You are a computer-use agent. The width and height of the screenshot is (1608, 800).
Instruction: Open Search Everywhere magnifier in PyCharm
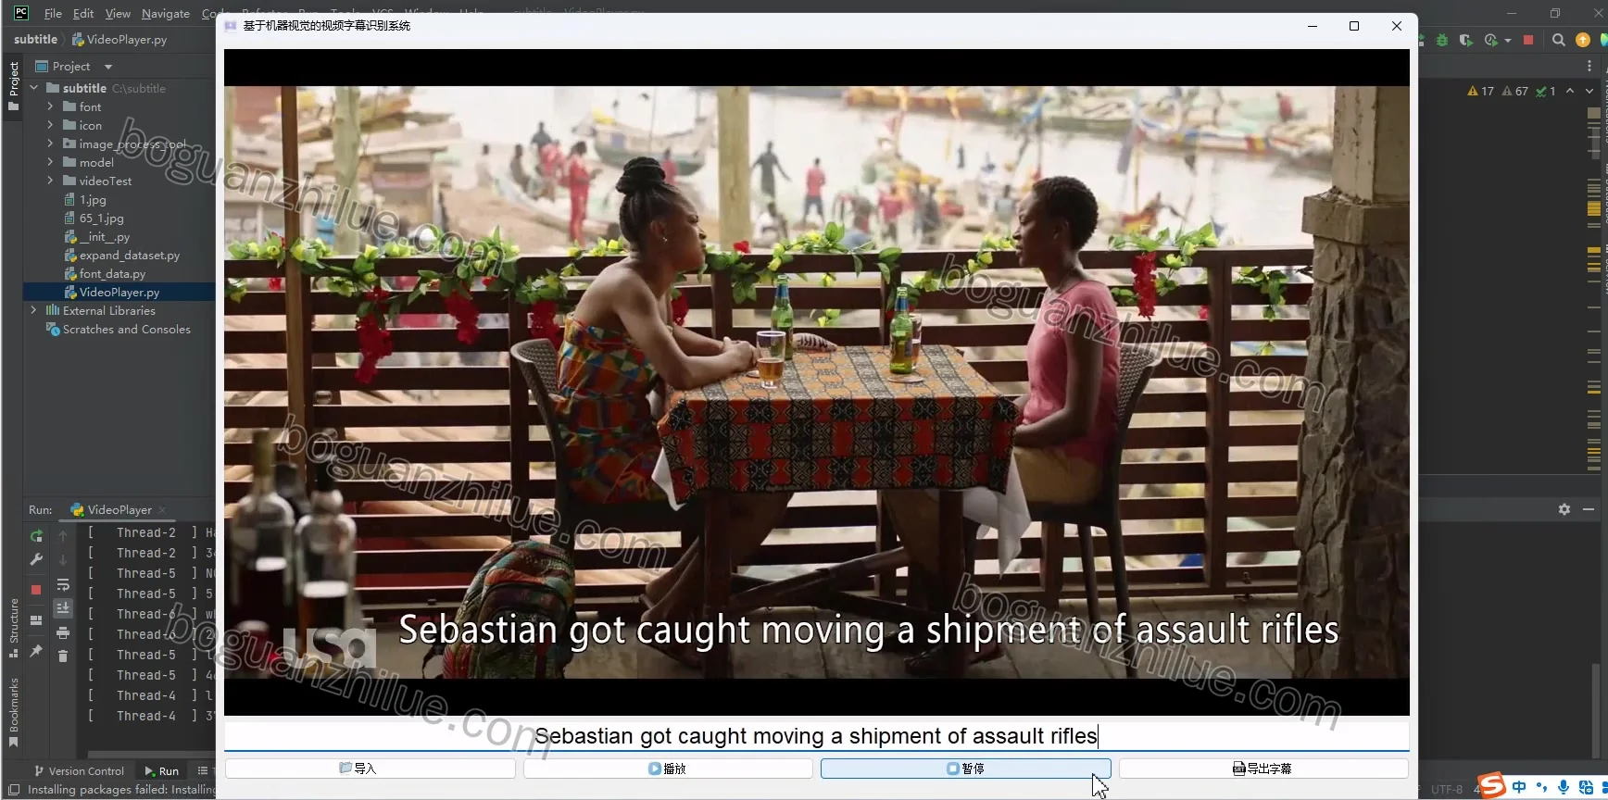tap(1559, 40)
